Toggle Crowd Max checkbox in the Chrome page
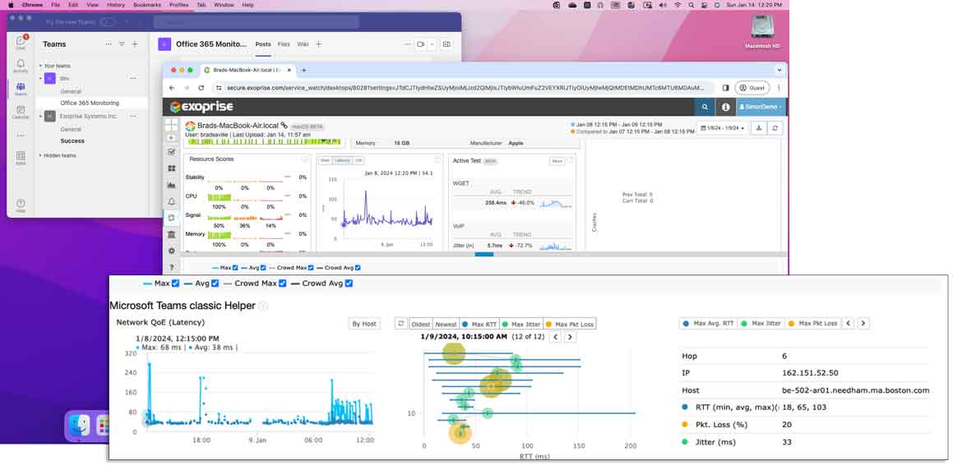Viewport: 953px width, 470px height. [x=311, y=267]
